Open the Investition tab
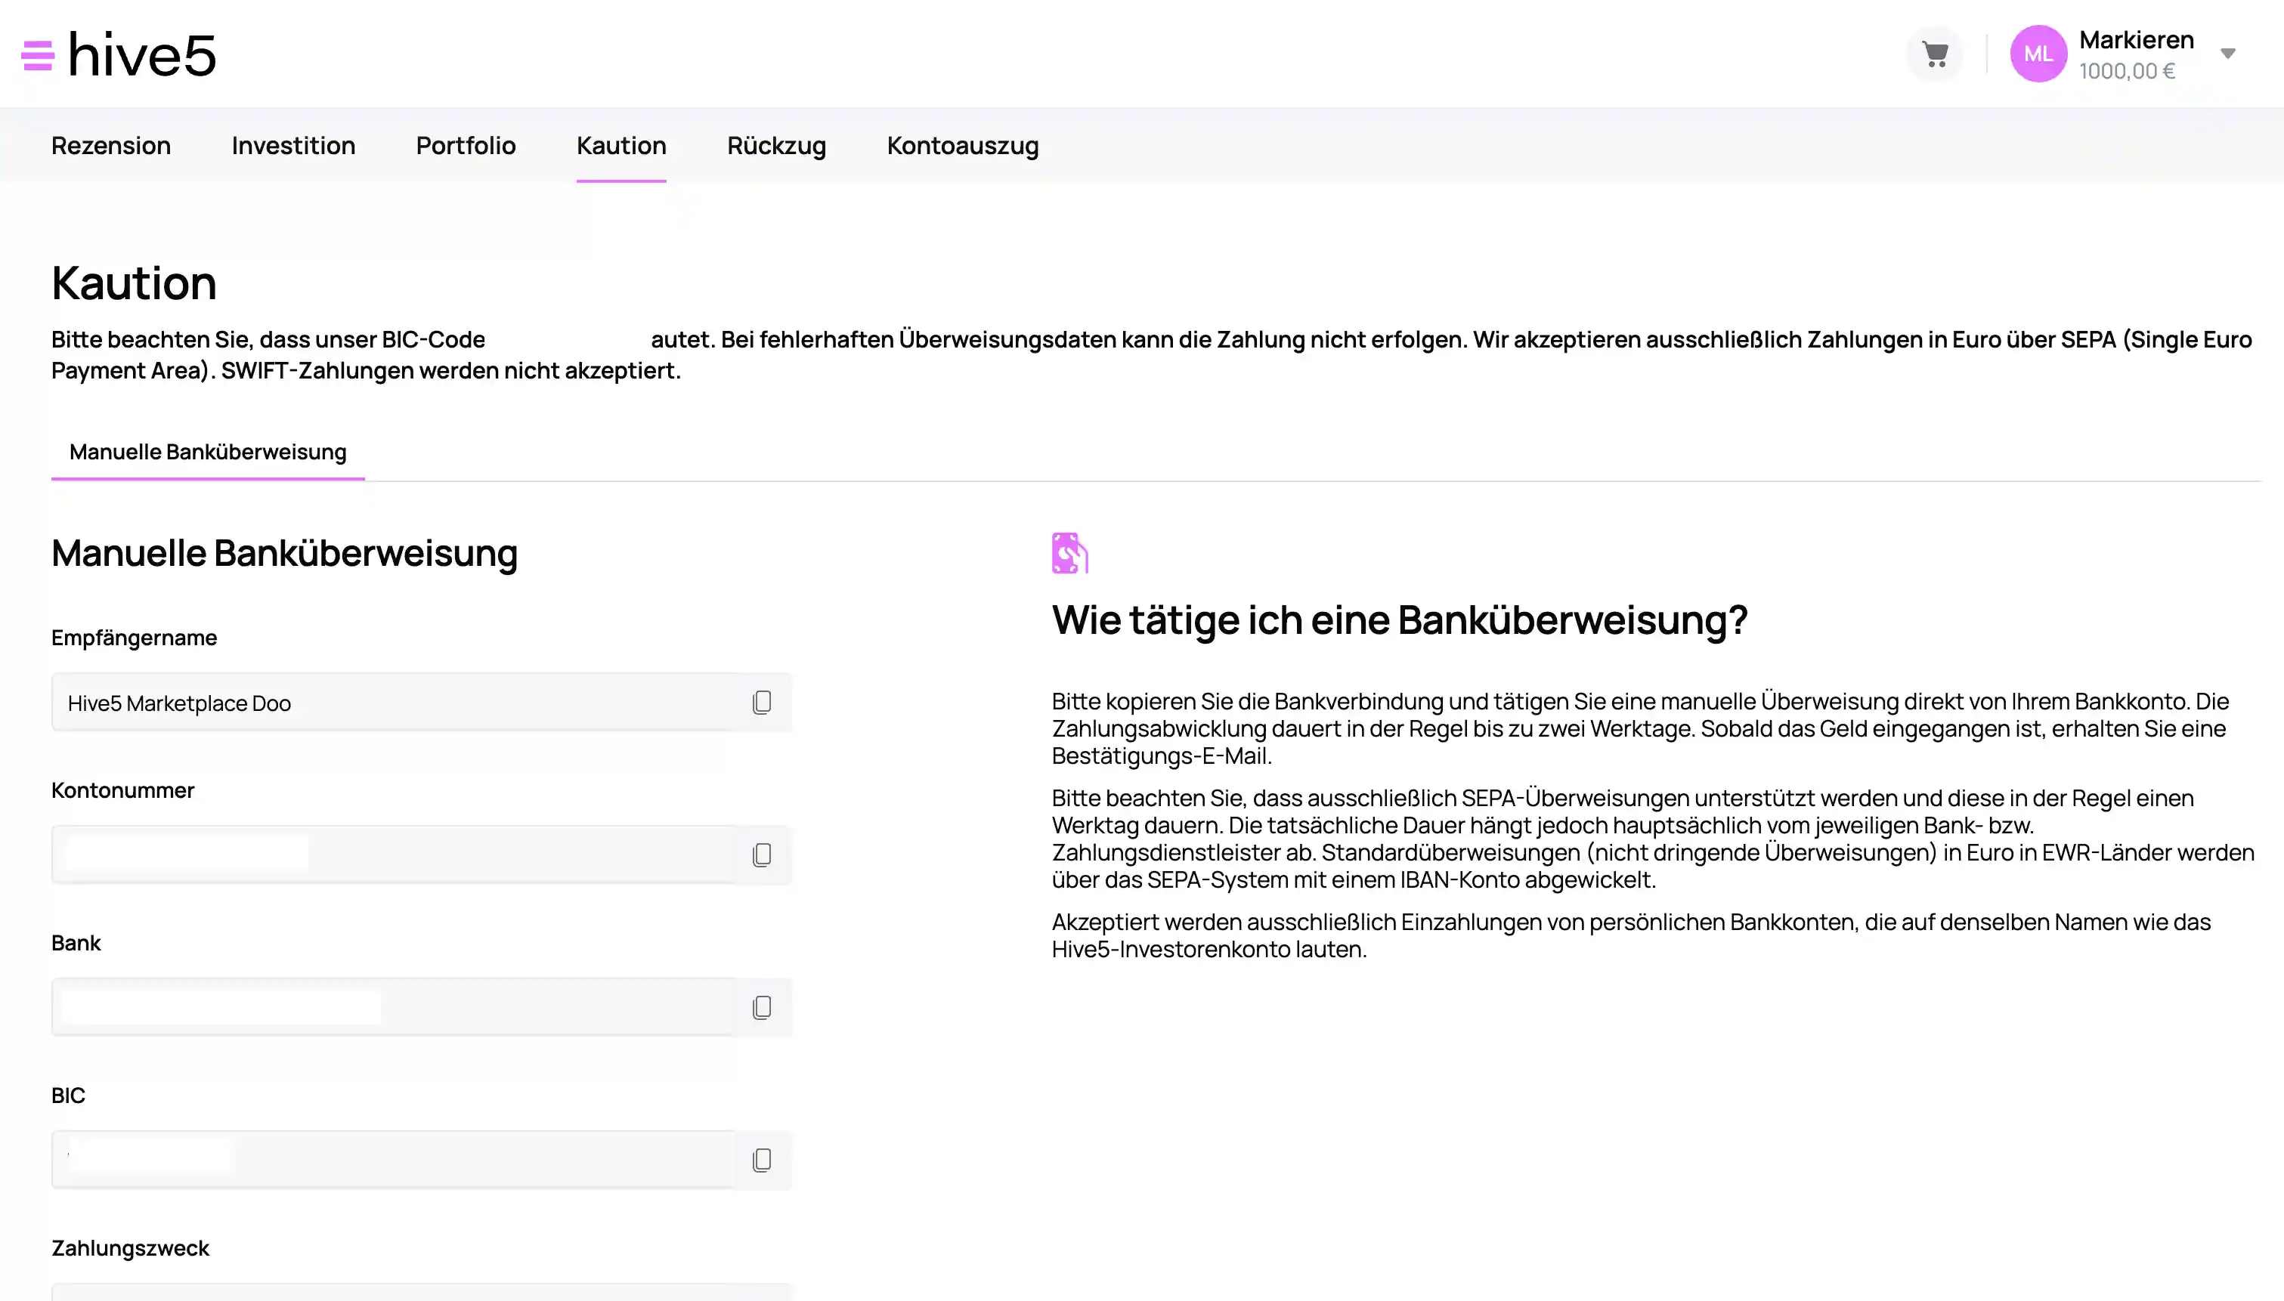This screenshot has height=1301, width=2284. click(x=293, y=146)
